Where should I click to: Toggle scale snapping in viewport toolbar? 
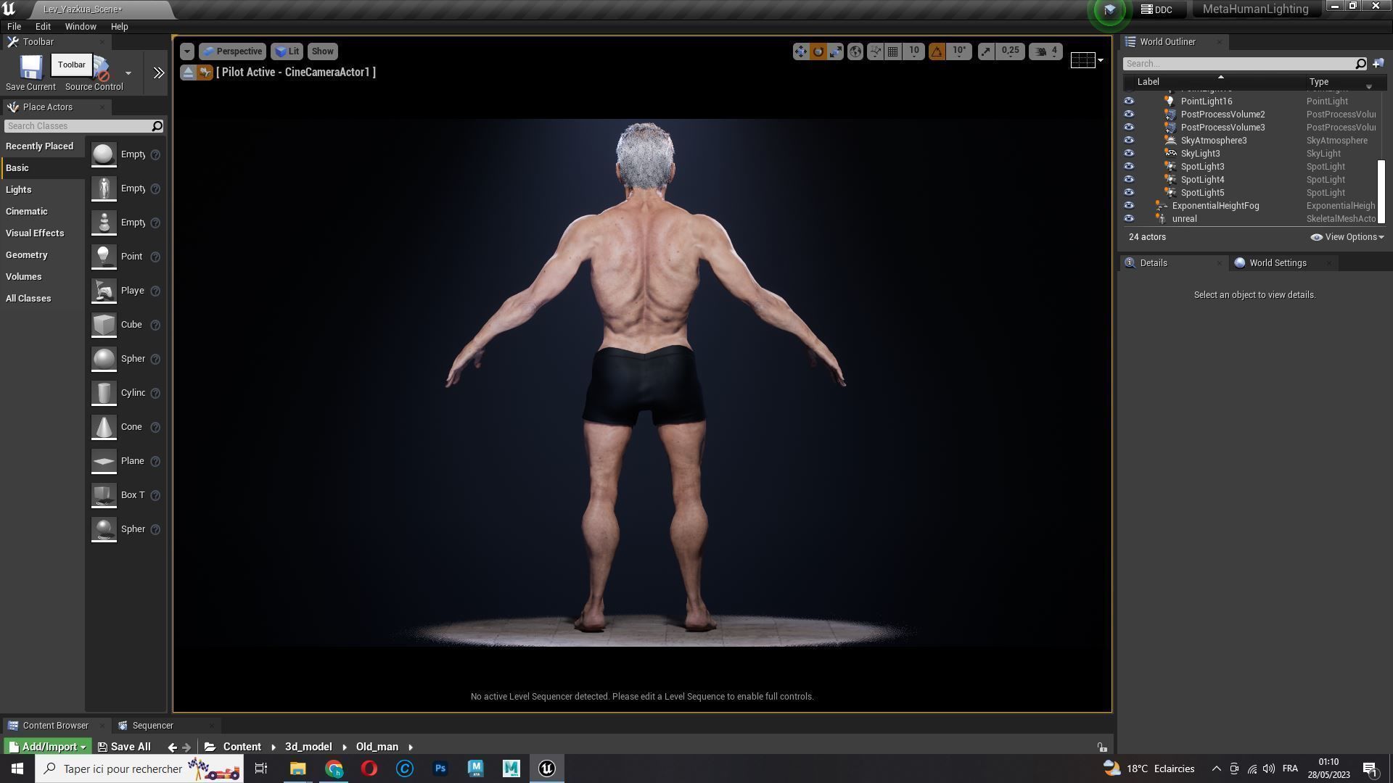tap(985, 51)
